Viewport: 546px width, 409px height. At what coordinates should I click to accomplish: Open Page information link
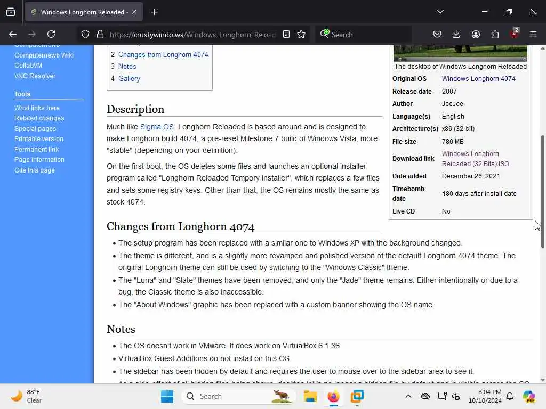click(39, 160)
